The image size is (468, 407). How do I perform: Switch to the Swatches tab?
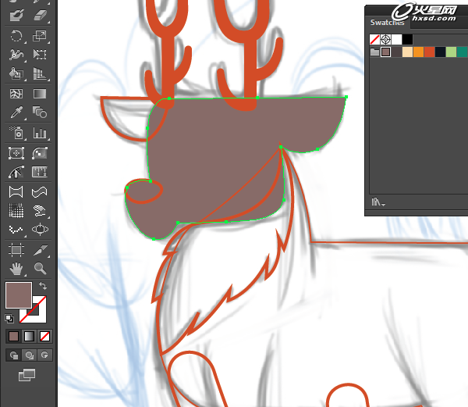coord(387,23)
